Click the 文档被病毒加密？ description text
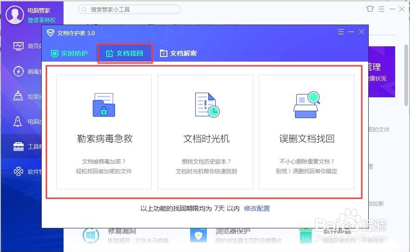 [104, 161]
